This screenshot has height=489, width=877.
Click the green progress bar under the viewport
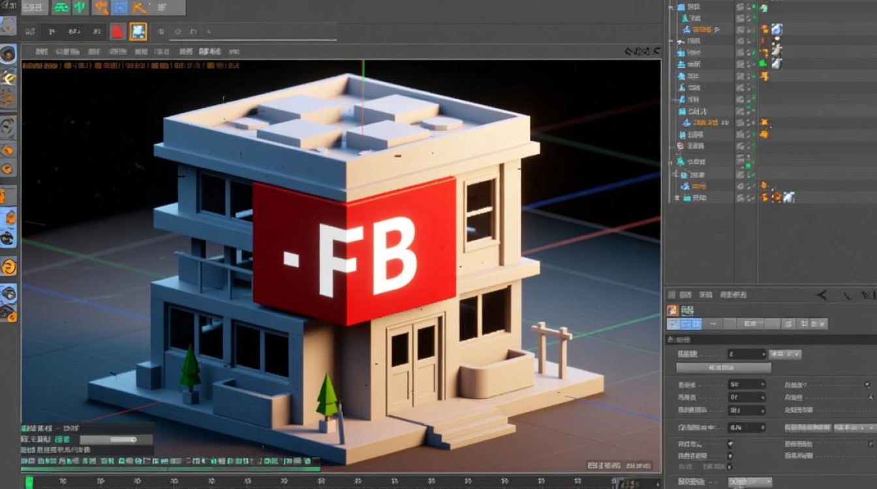point(170,468)
